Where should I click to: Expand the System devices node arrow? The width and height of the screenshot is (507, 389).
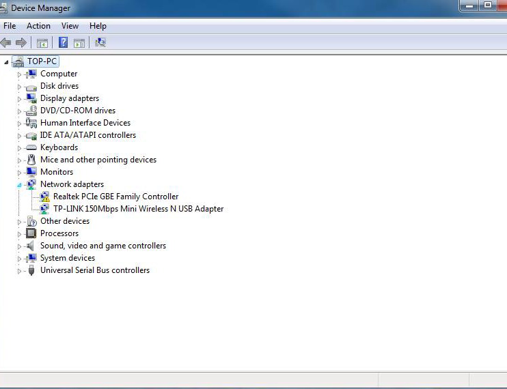point(19,259)
